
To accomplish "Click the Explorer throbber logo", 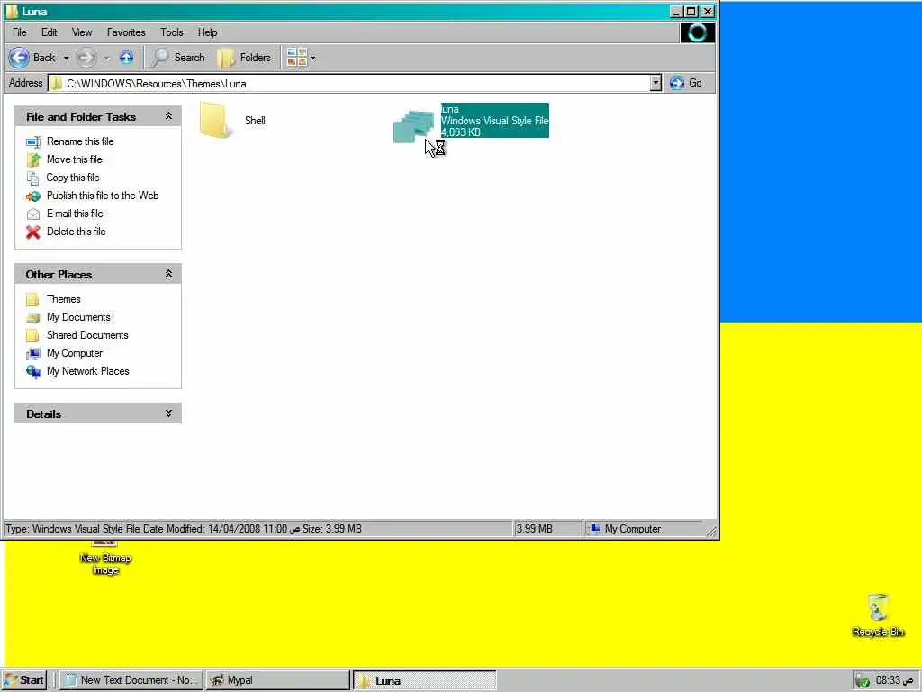I will click(698, 32).
